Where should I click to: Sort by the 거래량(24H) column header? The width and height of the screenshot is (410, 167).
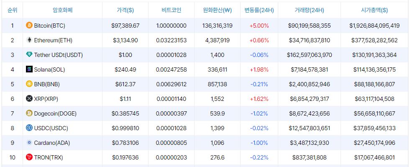[x=309, y=10]
